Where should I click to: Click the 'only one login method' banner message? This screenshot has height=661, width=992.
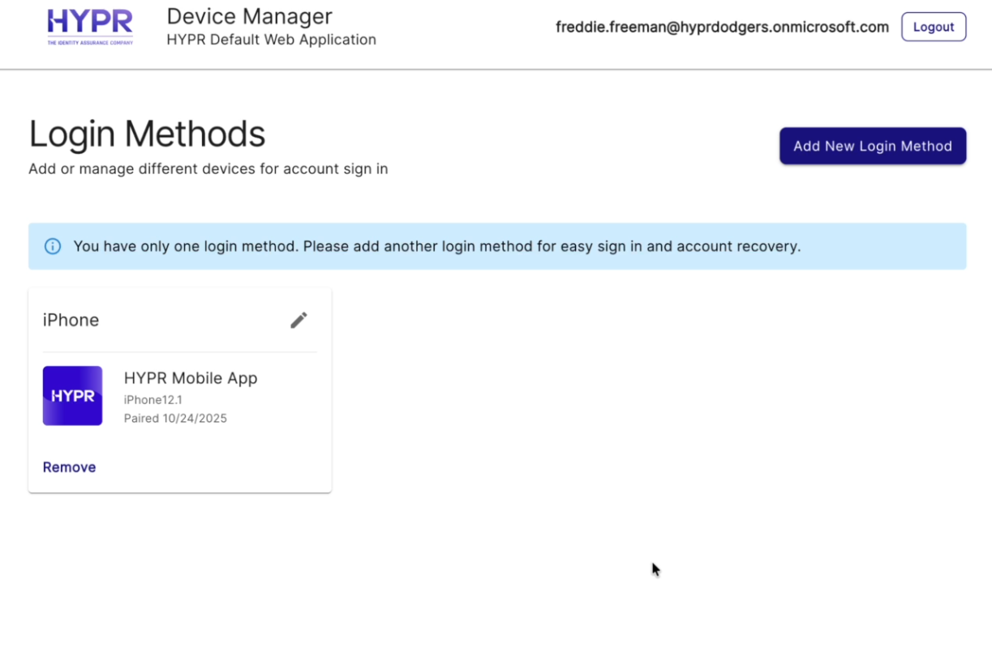(436, 246)
